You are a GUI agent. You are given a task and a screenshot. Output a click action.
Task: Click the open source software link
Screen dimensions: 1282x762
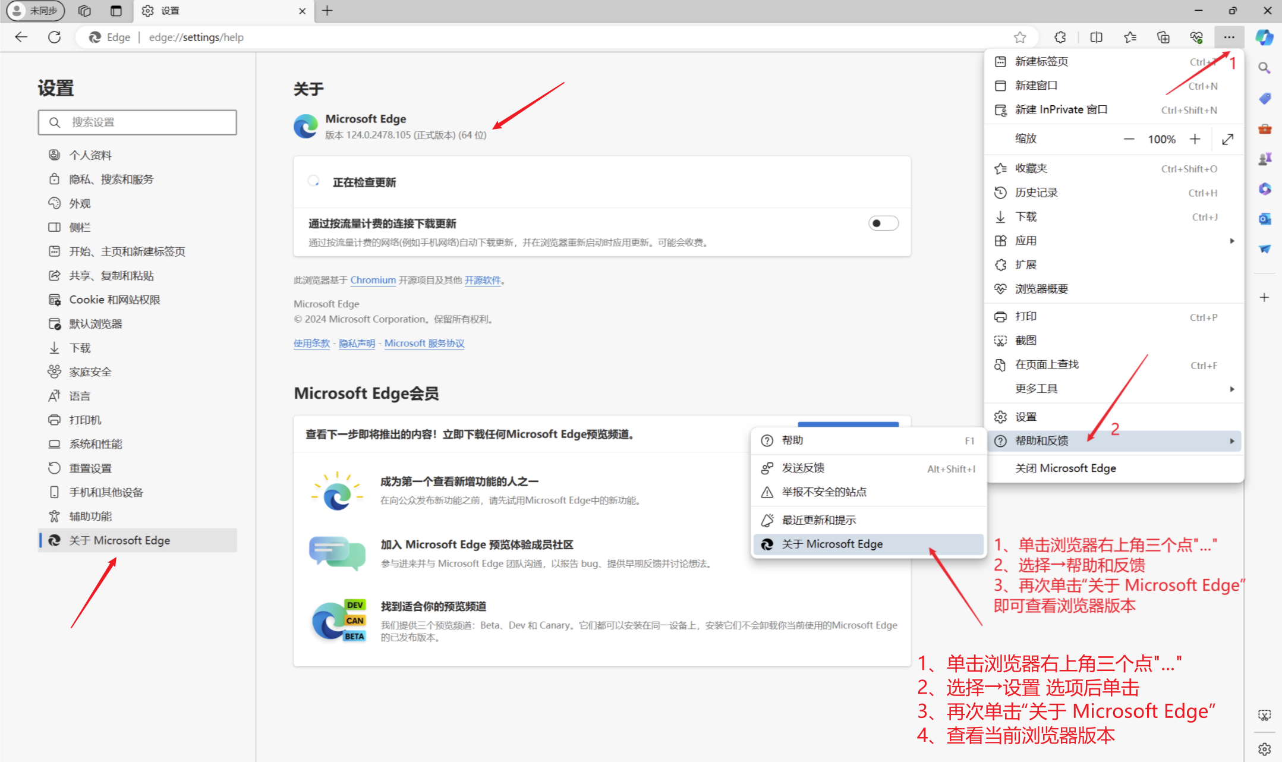483,280
